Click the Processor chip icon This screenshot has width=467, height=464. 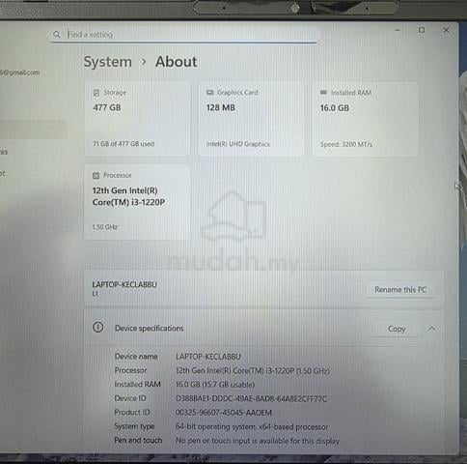96,175
